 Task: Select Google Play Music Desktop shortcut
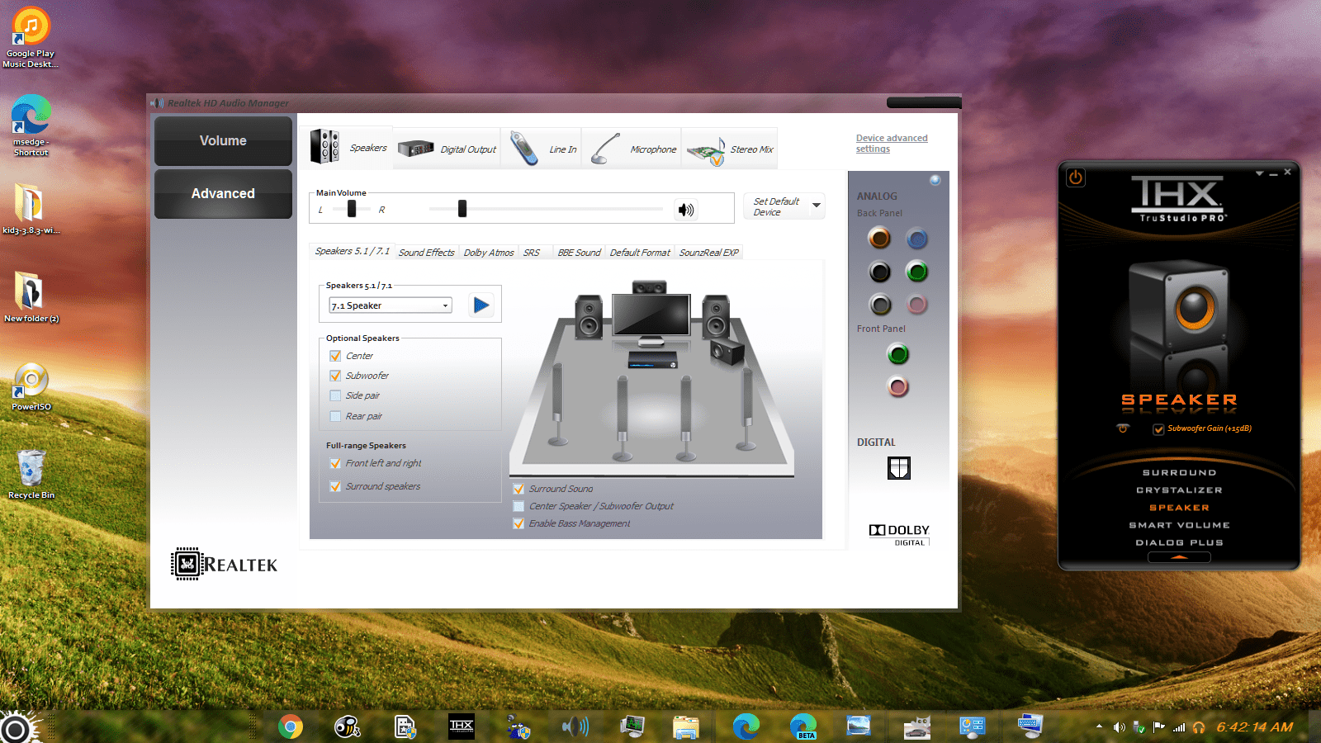pyautogui.click(x=31, y=38)
